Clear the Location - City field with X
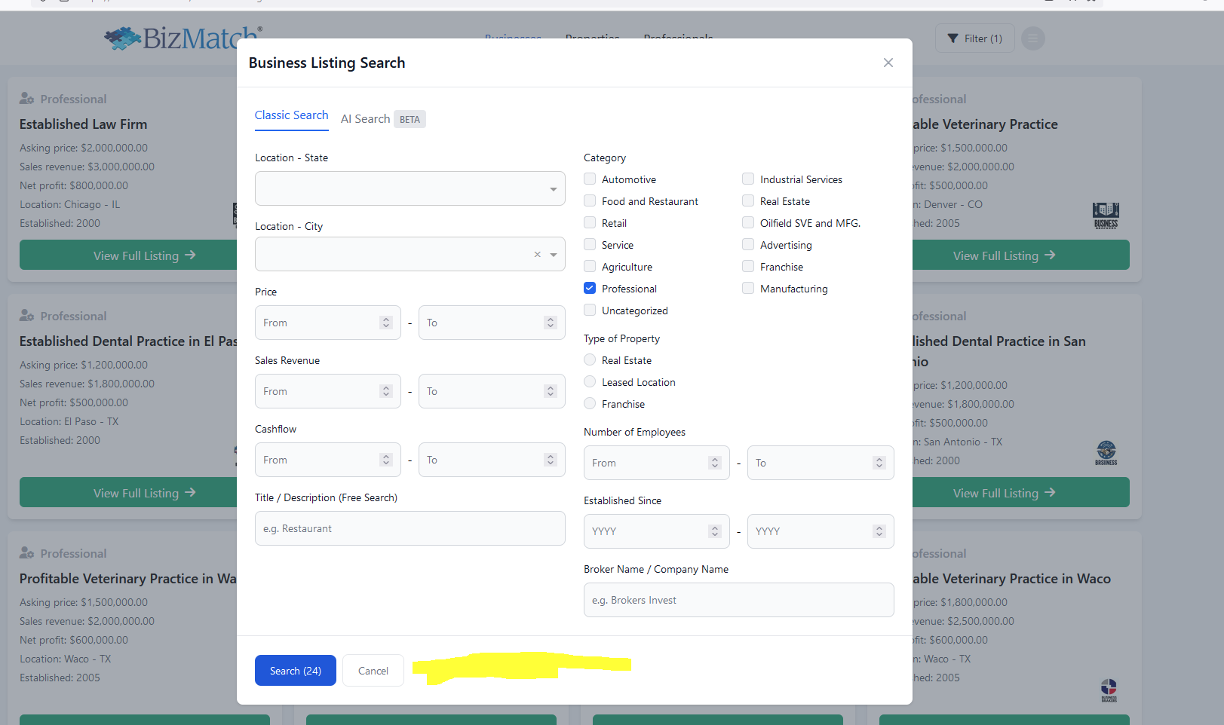 [537, 255]
